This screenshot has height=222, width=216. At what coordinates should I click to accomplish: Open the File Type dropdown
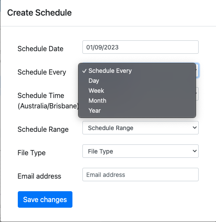[x=141, y=151]
